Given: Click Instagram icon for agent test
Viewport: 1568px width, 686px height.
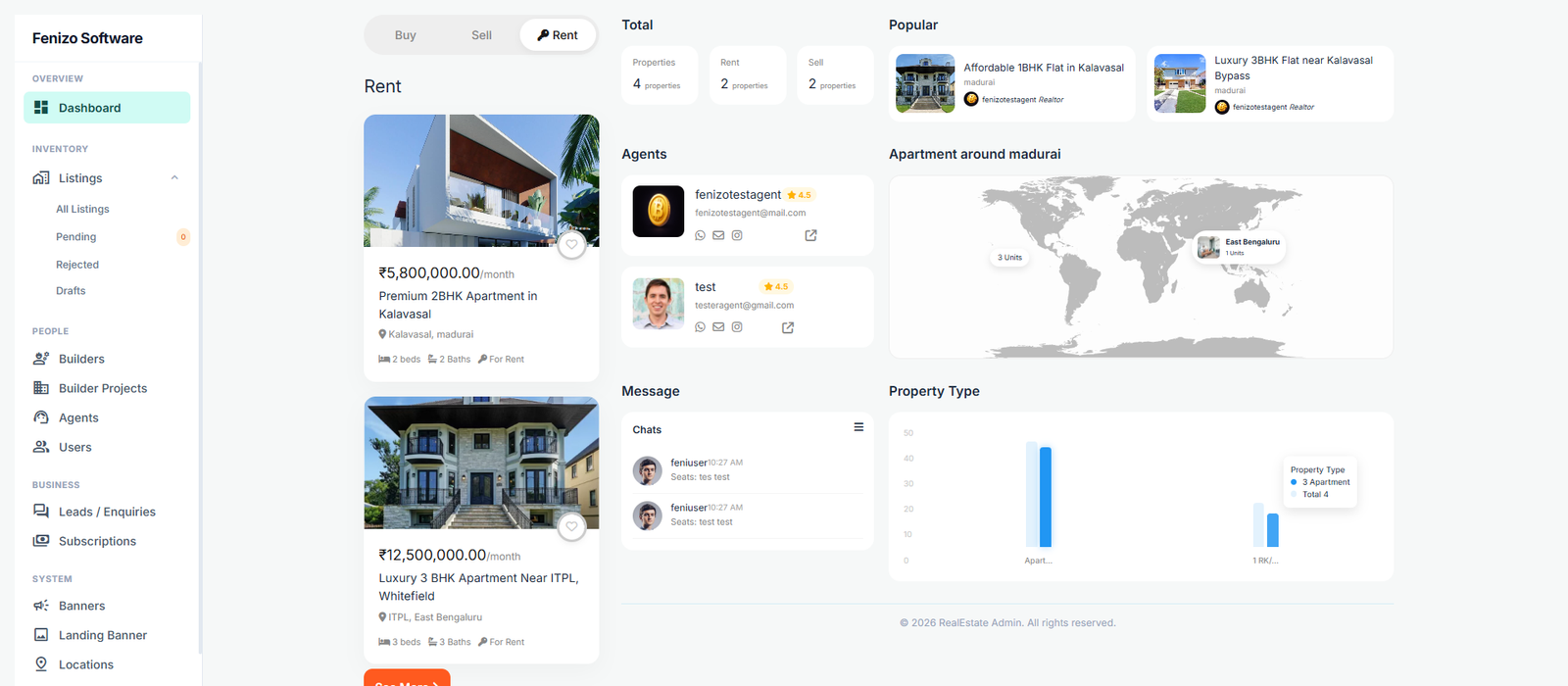Looking at the screenshot, I should tap(737, 327).
